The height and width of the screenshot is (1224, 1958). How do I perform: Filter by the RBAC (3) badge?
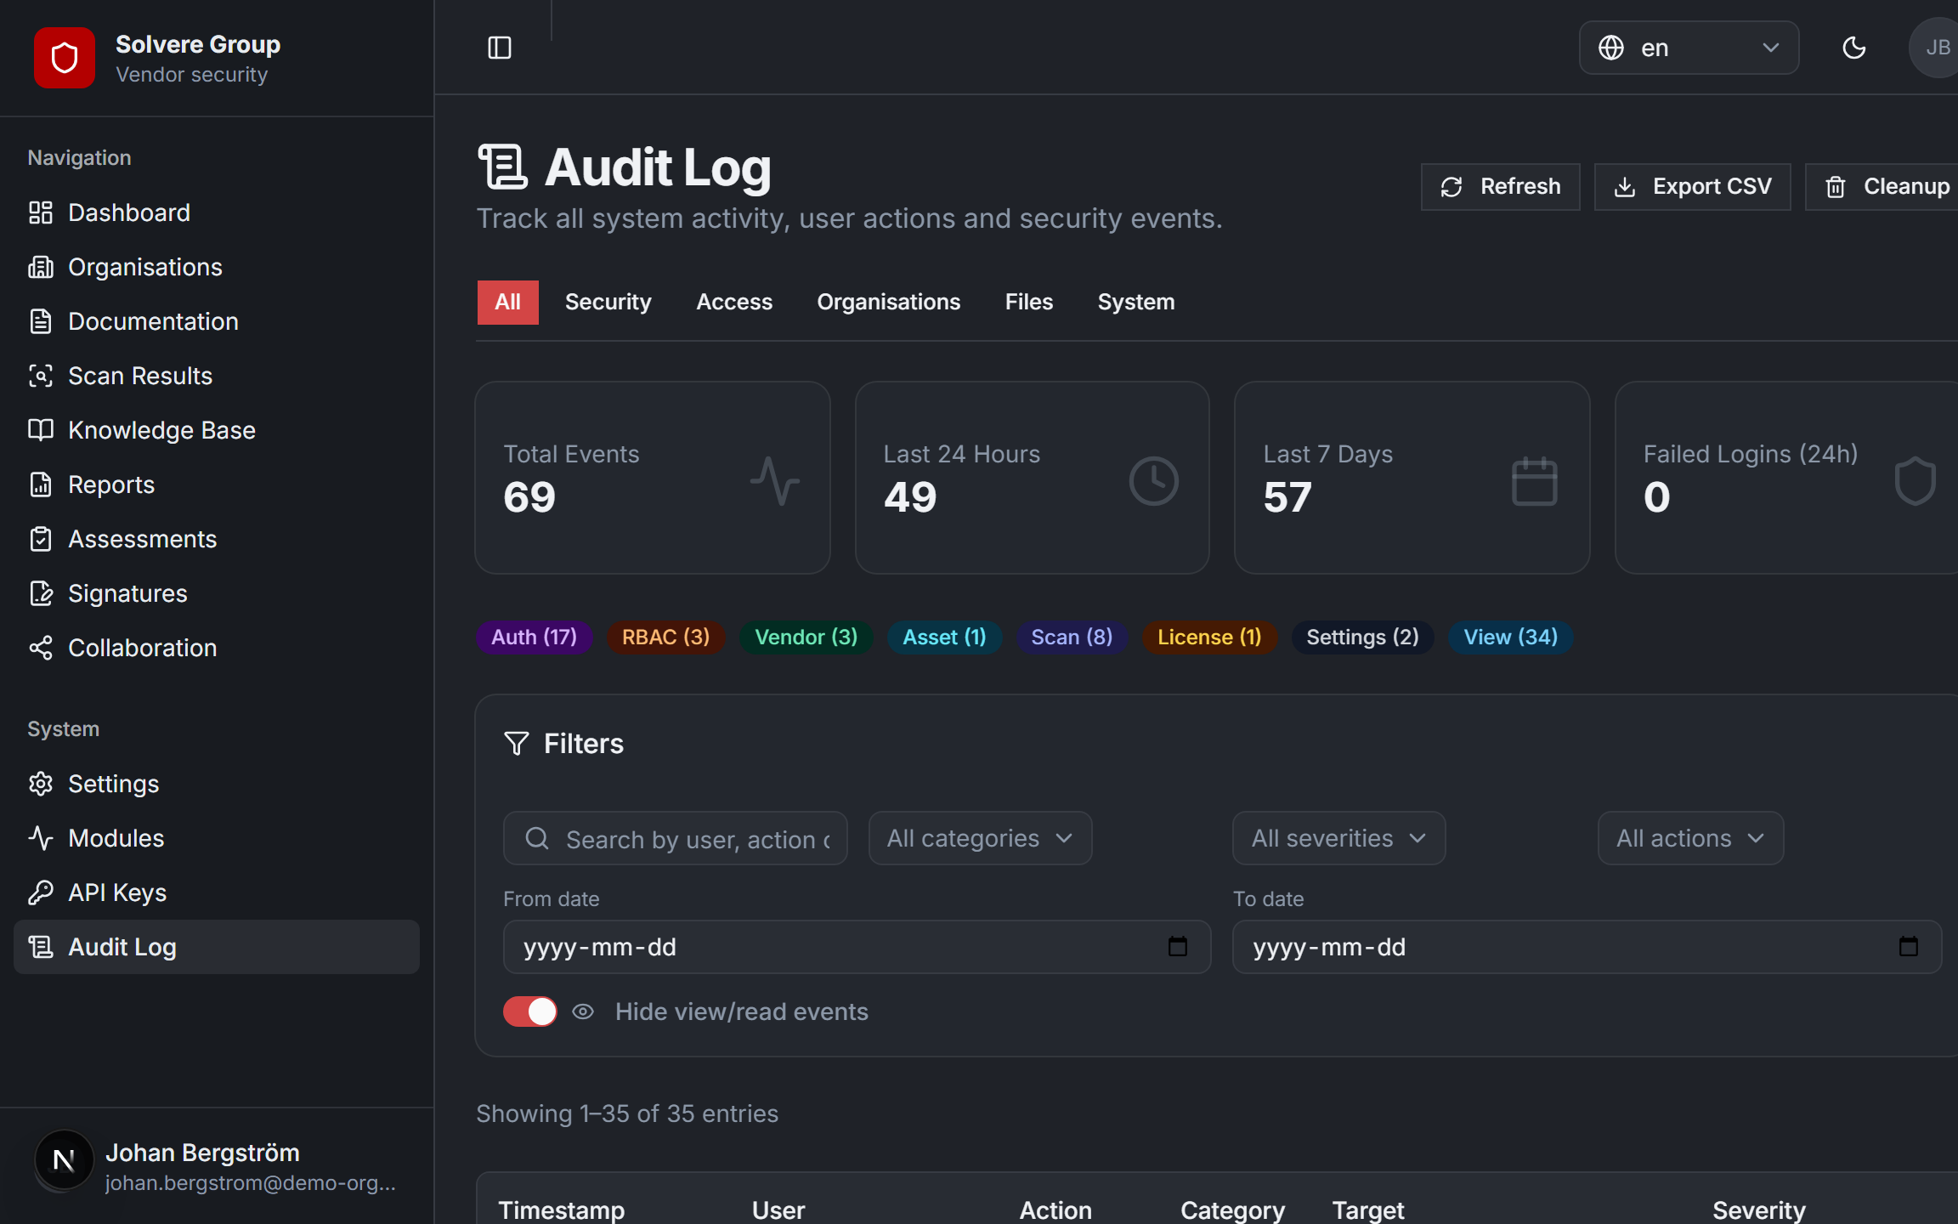pos(665,637)
